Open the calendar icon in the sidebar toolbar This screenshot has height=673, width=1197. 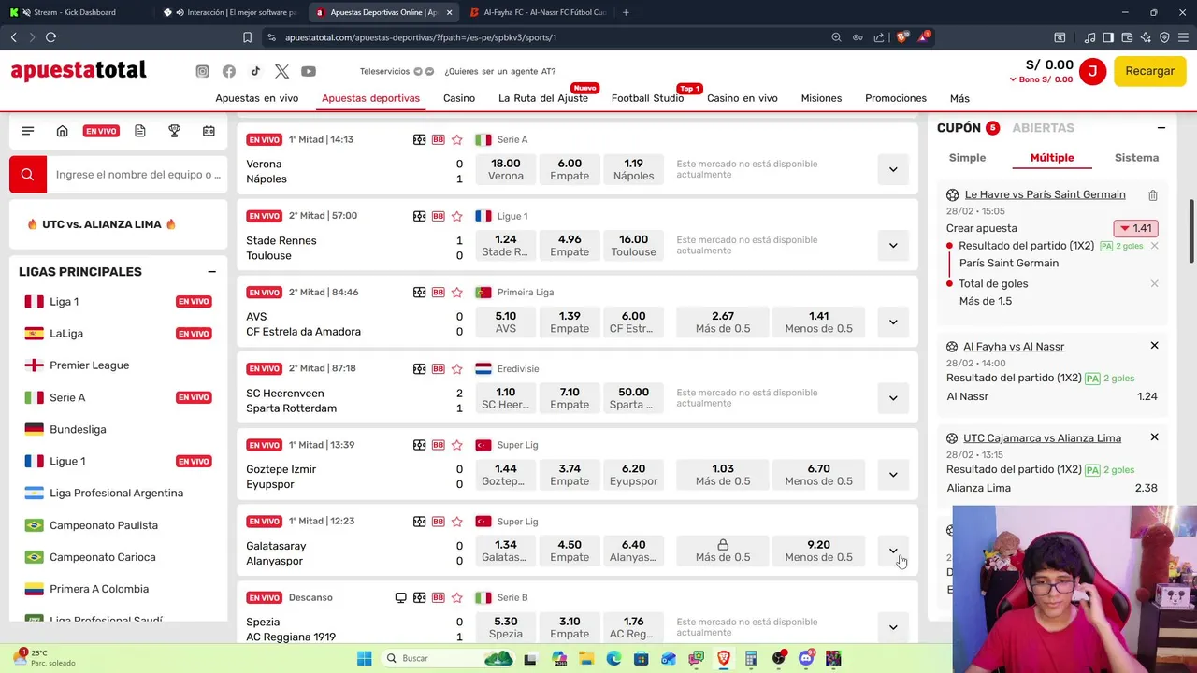pyautogui.click(x=209, y=131)
